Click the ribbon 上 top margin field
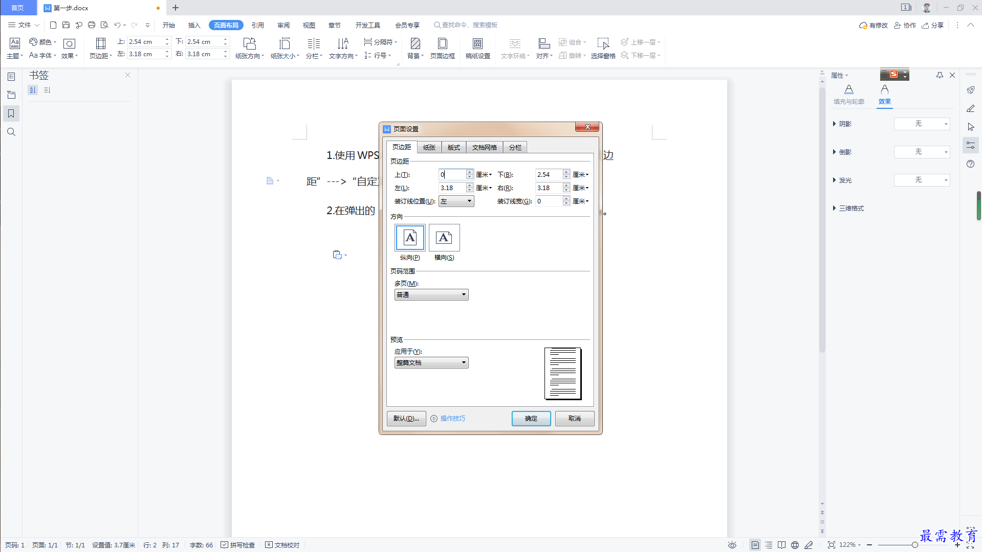The width and height of the screenshot is (982, 552). tap(145, 42)
